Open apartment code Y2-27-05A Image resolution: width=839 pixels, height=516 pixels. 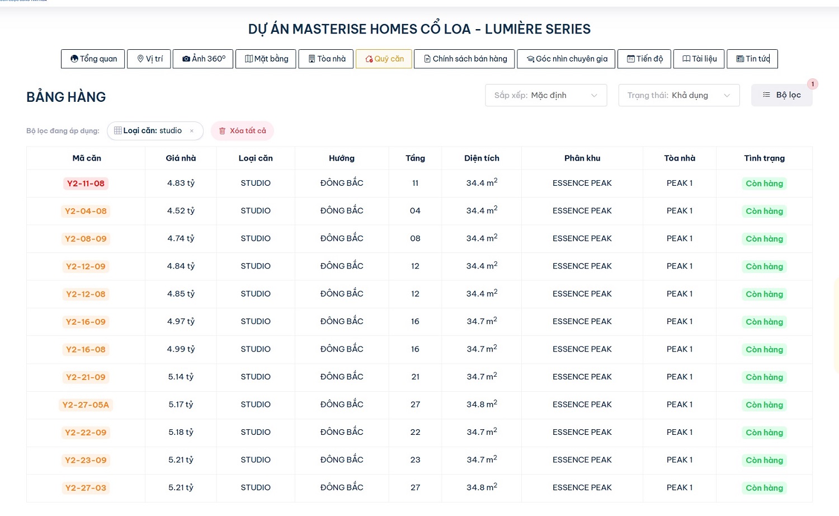[86, 405]
